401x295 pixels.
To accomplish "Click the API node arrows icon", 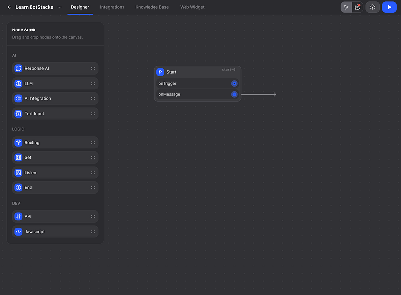I will pyautogui.click(x=18, y=216).
